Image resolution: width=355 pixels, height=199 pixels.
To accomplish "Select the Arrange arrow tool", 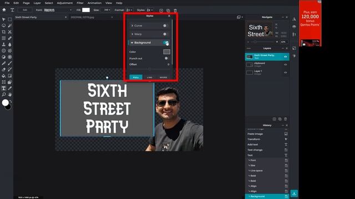I will point(4,19).
